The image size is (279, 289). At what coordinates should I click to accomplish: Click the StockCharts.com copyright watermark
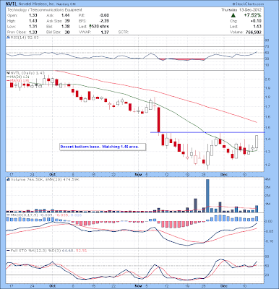pos(248,4)
